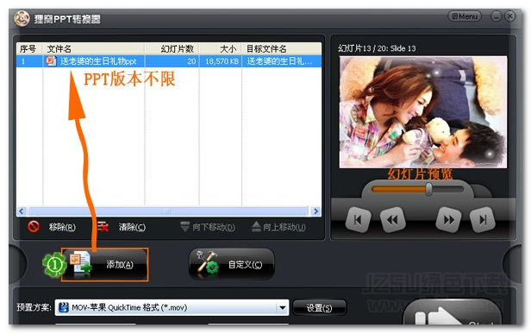
Task: Go to the next slide forward button
Action: (448, 220)
